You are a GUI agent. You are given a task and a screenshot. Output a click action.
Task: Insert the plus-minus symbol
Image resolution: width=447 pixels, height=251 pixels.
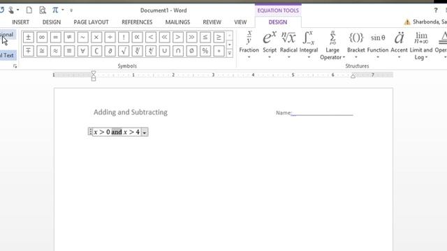click(x=28, y=37)
